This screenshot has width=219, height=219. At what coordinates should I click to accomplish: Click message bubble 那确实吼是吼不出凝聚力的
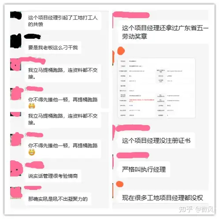58,199
